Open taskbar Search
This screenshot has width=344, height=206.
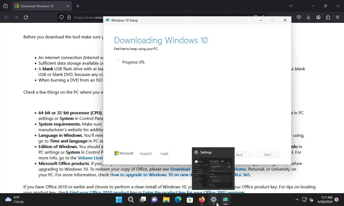131,200
